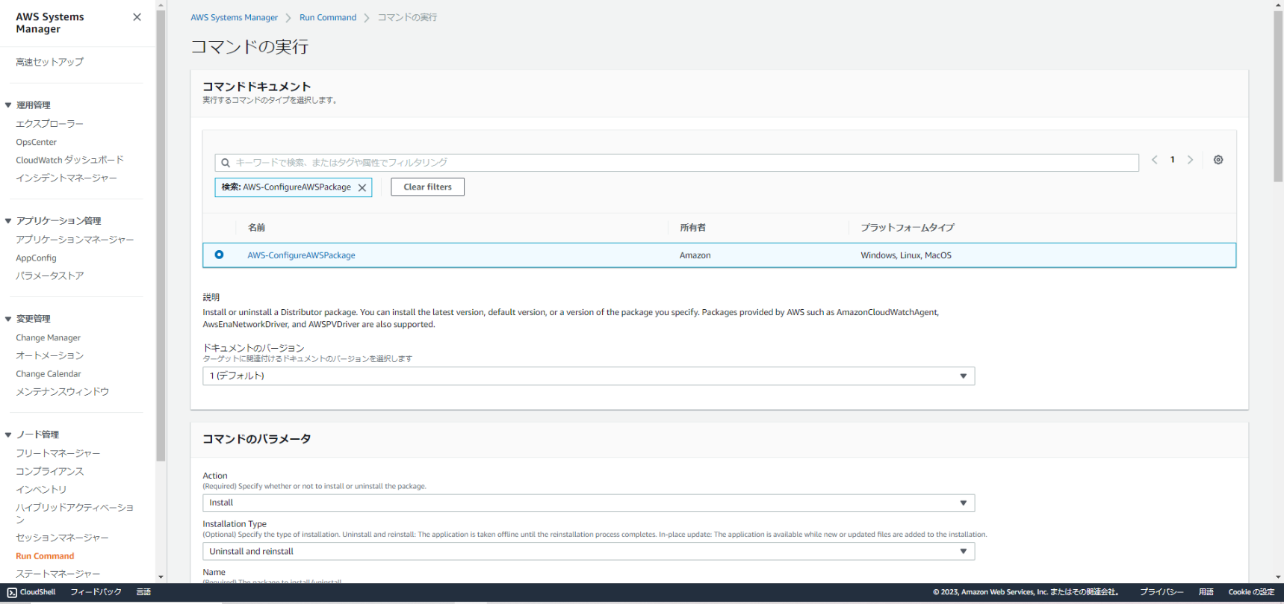Focus the keyword search filter field

677,163
